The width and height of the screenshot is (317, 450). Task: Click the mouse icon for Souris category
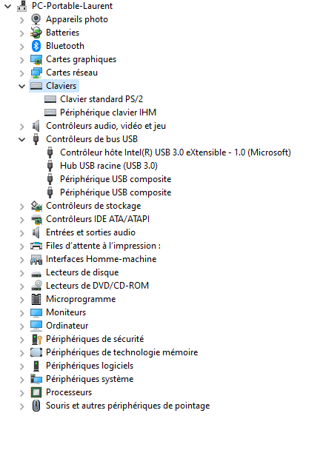point(36,406)
